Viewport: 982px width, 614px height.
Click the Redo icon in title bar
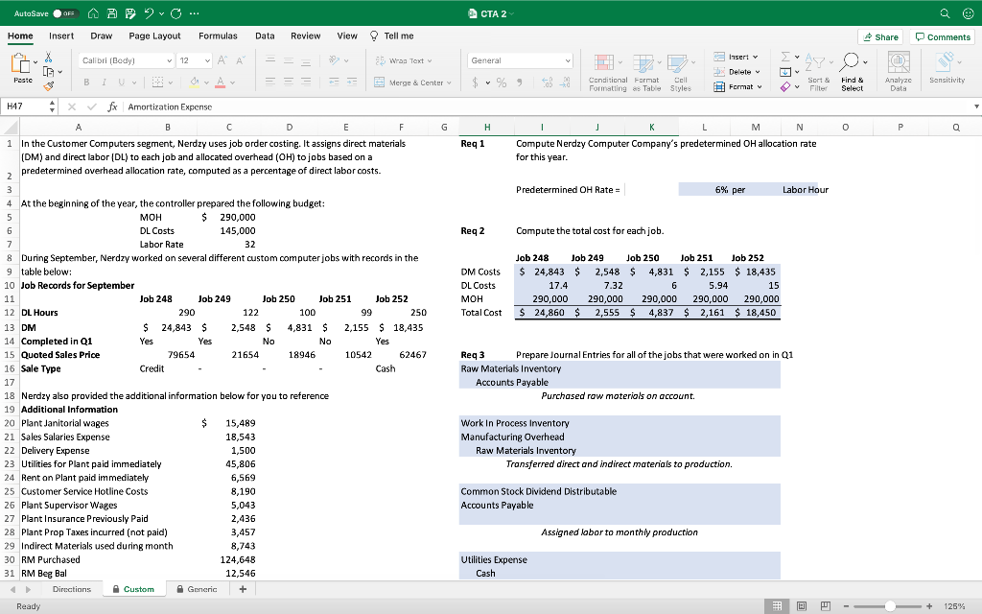(176, 13)
